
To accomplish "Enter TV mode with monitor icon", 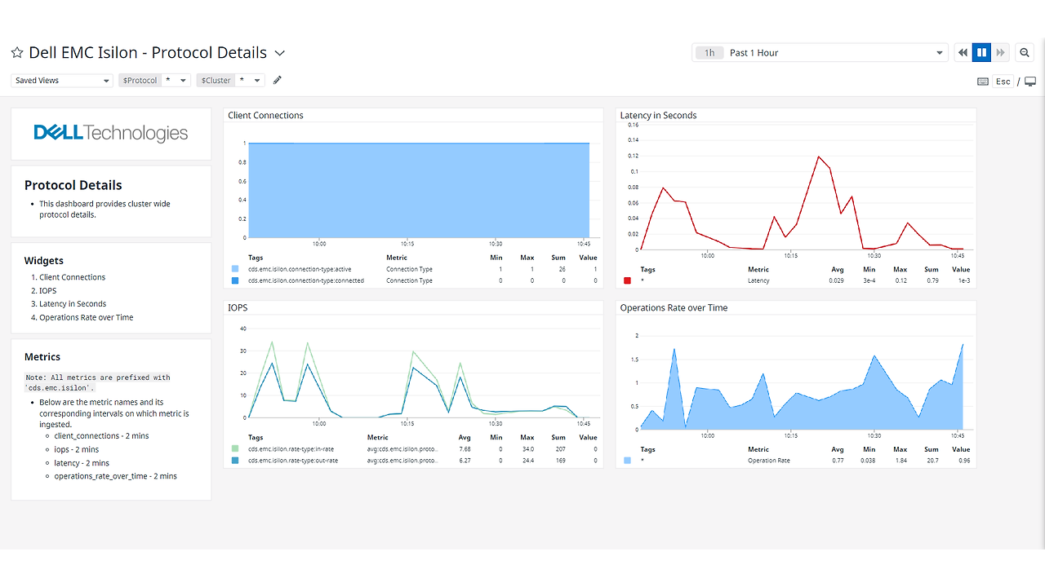I will point(1030,82).
